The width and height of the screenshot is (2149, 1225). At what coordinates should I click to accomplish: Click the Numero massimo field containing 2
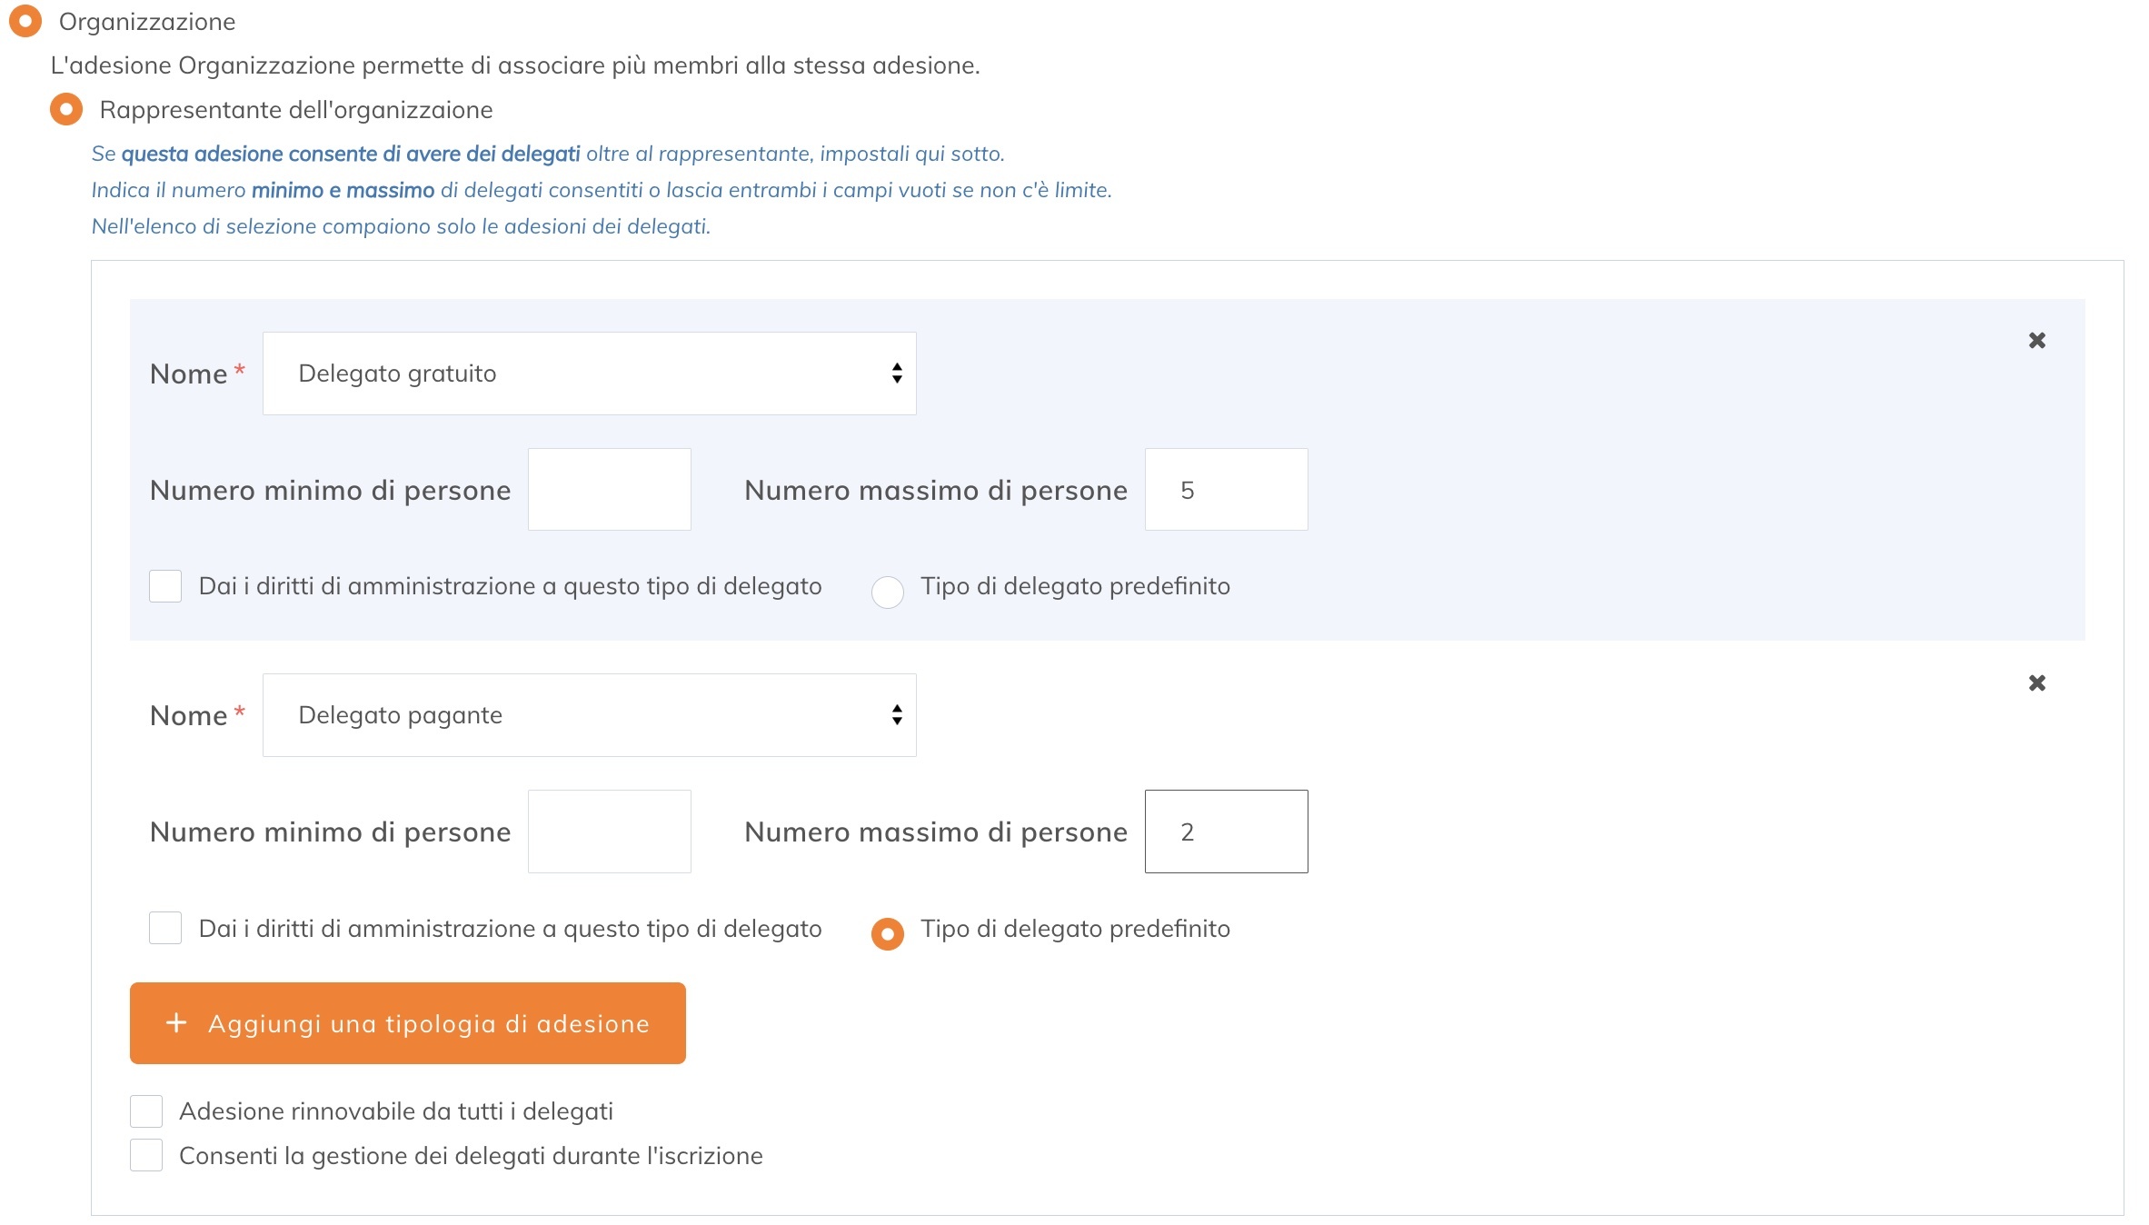[1226, 831]
